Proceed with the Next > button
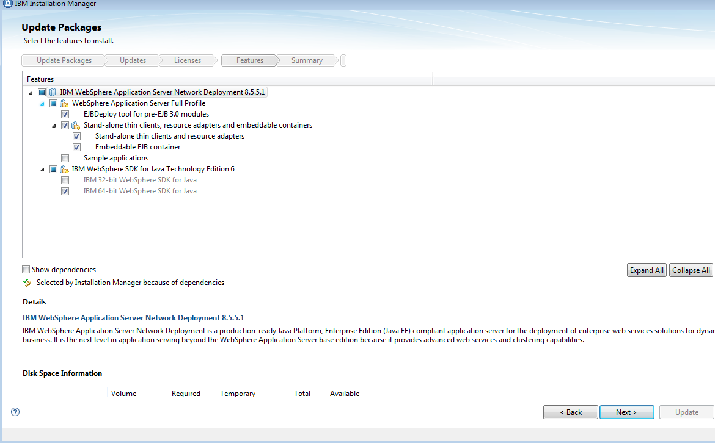Image resolution: width=715 pixels, height=443 pixels. (626, 412)
